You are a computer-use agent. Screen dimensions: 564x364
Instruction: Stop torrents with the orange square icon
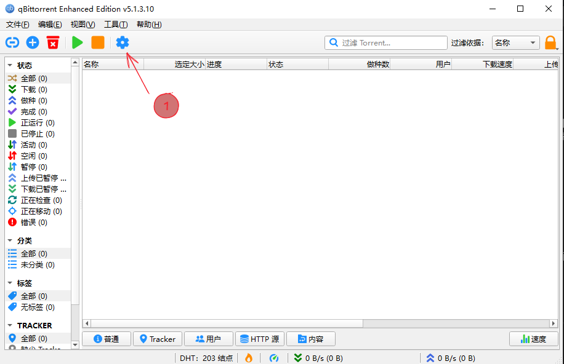[99, 42]
